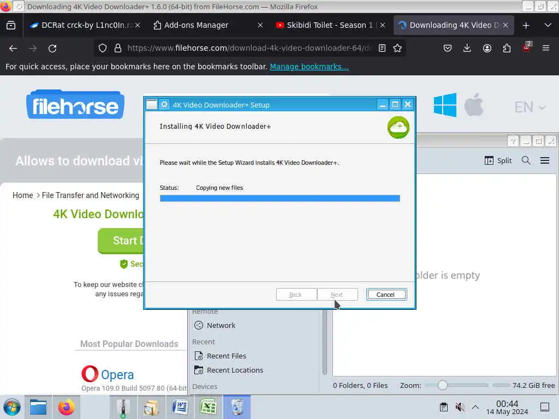Screen dimensions: 559x419
Task: Open EN language dropdown
Action: [x=530, y=107]
